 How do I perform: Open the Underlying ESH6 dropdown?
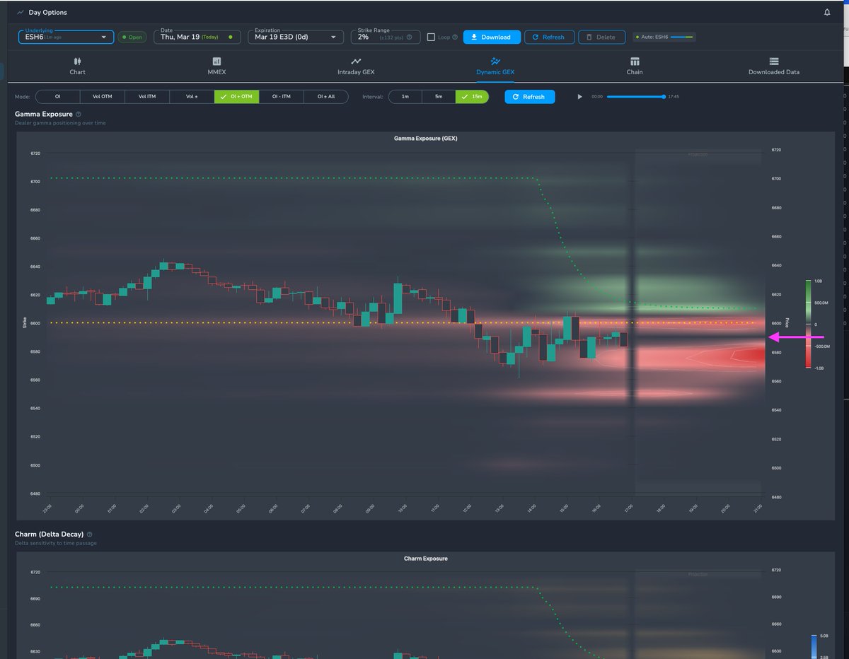click(66, 37)
